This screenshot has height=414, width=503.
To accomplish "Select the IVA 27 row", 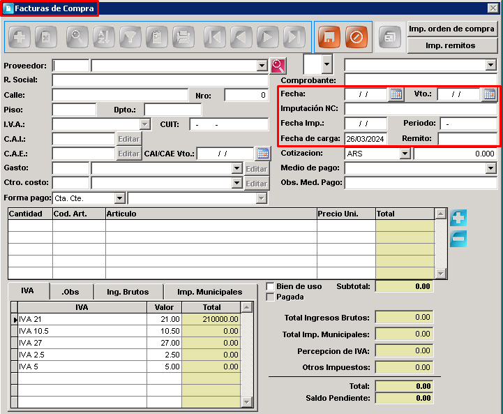I will click(x=129, y=343).
